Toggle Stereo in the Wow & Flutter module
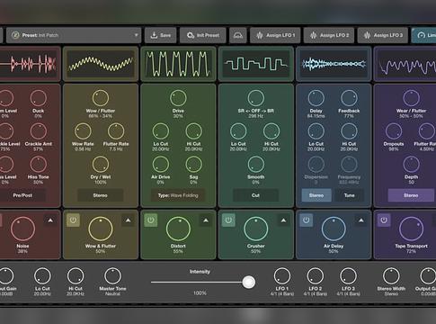Image resolution: width=436 pixels, height=324 pixels. [x=101, y=195]
